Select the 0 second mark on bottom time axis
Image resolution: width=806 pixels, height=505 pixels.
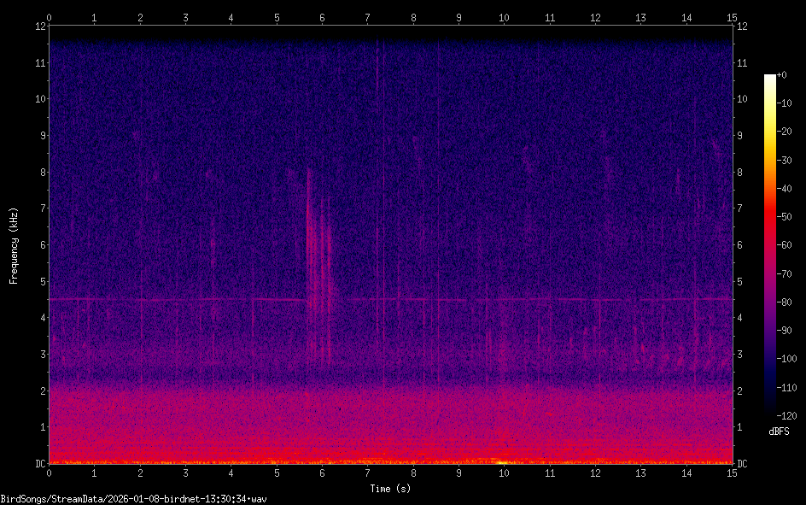(x=50, y=473)
